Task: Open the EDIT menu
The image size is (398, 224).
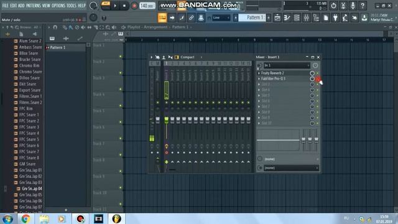Action: 14,6
